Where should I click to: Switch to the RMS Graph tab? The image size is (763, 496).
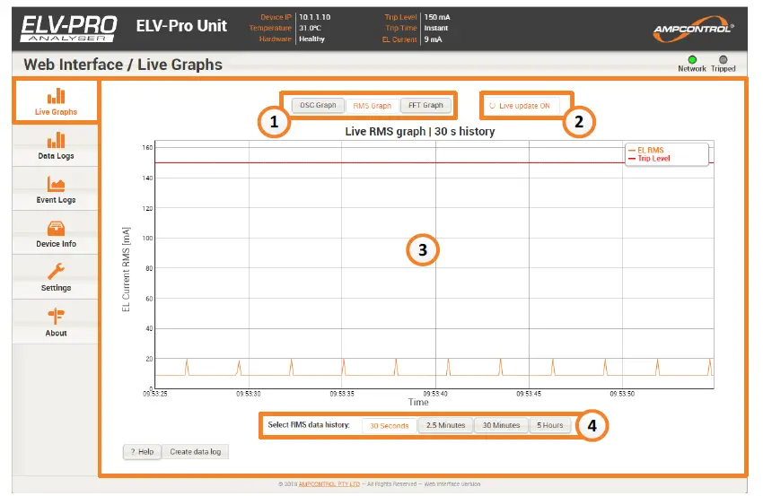point(373,106)
